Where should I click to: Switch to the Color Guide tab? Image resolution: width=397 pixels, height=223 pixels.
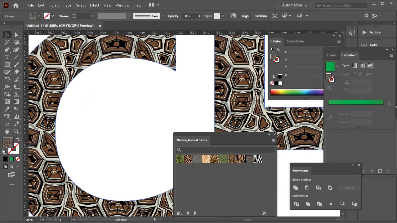tap(295, 41)
